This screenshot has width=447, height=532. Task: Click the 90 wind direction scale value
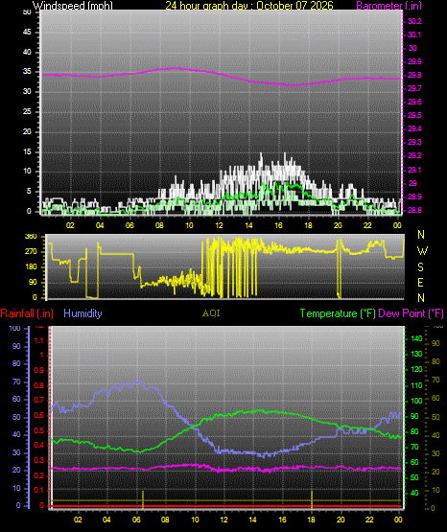(x=33, y=282)
